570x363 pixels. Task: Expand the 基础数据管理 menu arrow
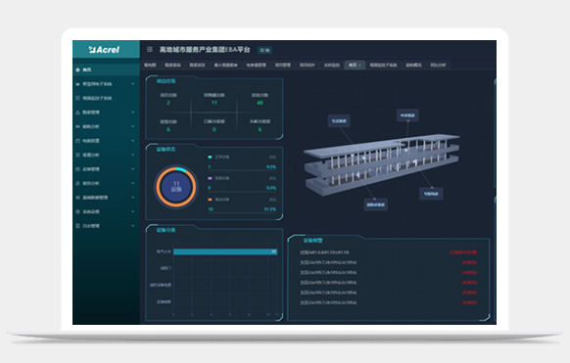132,198
